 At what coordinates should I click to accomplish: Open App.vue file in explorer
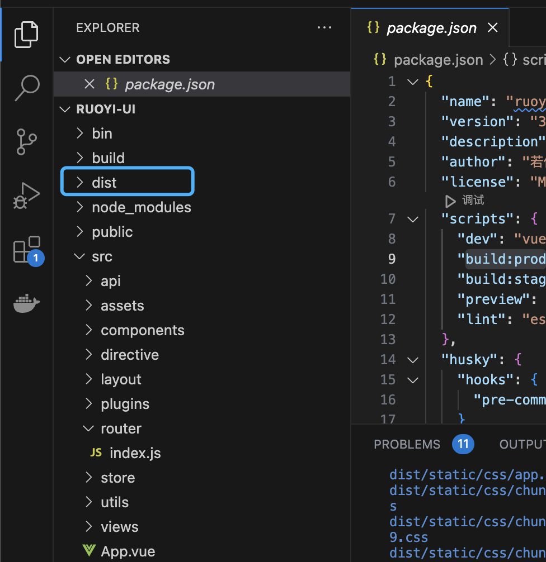click(128, 551)
